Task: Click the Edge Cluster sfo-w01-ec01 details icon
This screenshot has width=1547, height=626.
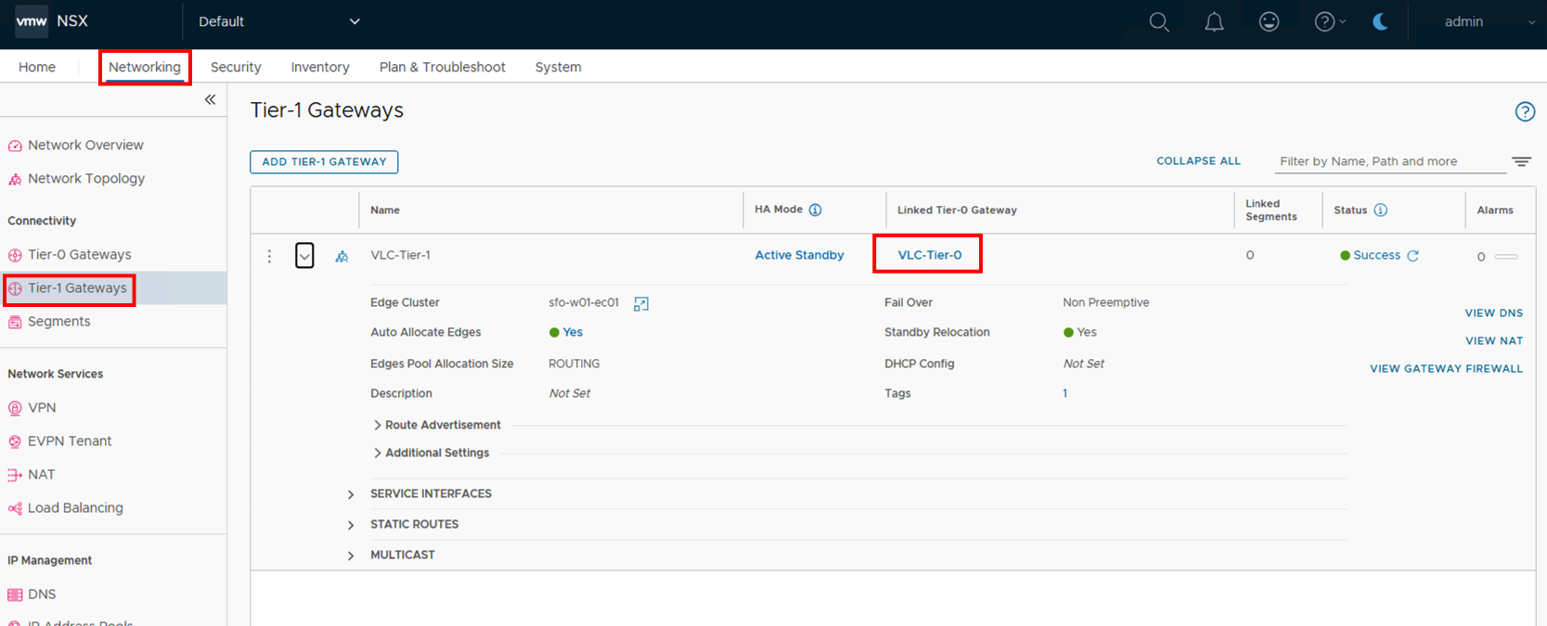Action: click(x=640, y=304)
